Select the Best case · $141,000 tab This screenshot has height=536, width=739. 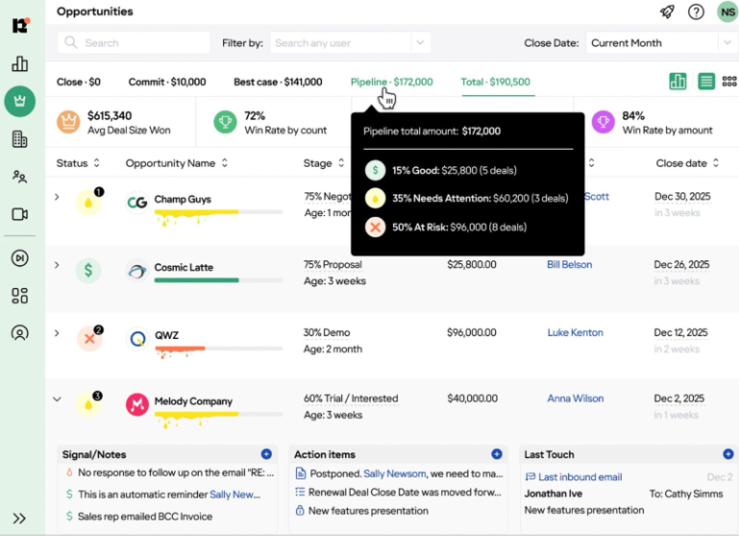[278, 82]
